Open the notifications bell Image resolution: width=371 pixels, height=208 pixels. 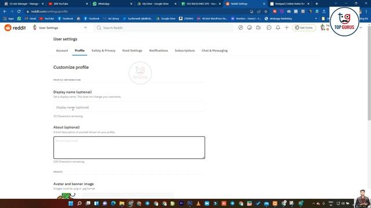(x=278, y=28)
